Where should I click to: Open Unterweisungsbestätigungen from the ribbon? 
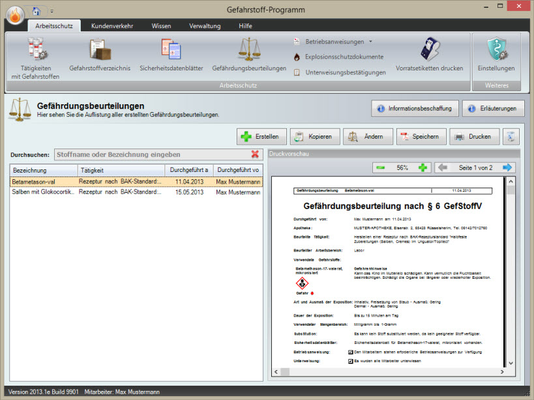[x=340, y=72]
